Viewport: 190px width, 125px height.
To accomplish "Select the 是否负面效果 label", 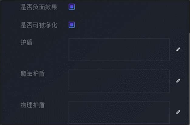I will (x=39, y=7).
